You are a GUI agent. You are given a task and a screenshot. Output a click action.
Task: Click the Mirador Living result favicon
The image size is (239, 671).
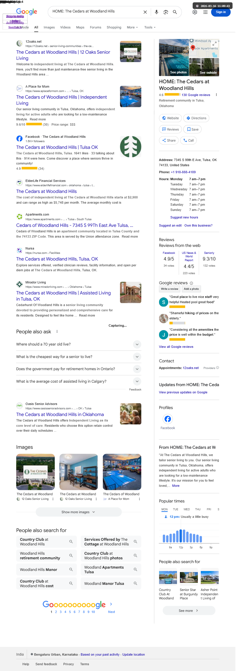point(19,284)
